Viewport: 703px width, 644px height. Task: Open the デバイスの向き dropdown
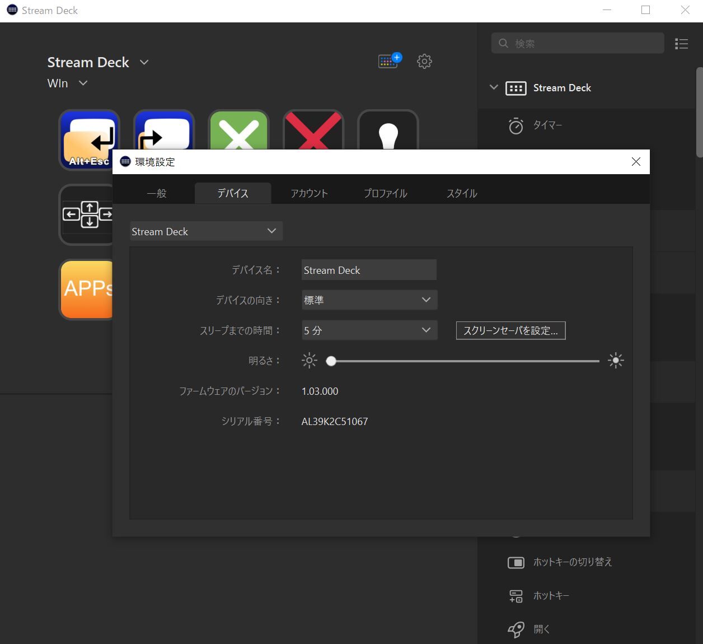[x=369, y=300]
